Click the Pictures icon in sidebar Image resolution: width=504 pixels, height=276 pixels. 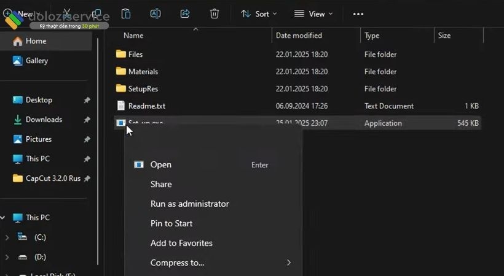pyautogui.click(x=17, y=139)
